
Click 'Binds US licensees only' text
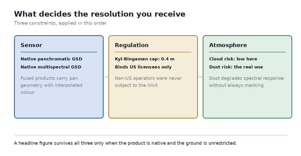(143, 67)
